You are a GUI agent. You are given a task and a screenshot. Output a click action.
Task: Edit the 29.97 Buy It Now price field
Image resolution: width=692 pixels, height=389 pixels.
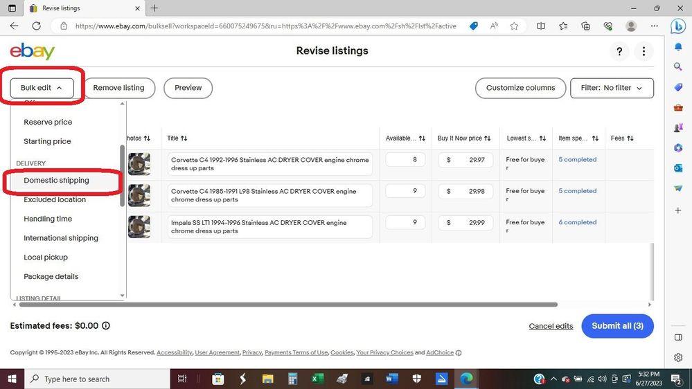click(x=465, y=160)
